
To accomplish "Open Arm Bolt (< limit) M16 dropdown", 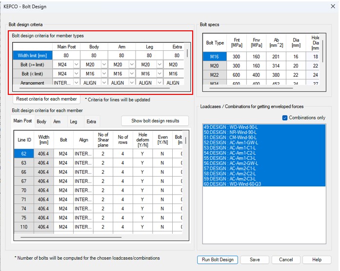I will pos(131,74).
